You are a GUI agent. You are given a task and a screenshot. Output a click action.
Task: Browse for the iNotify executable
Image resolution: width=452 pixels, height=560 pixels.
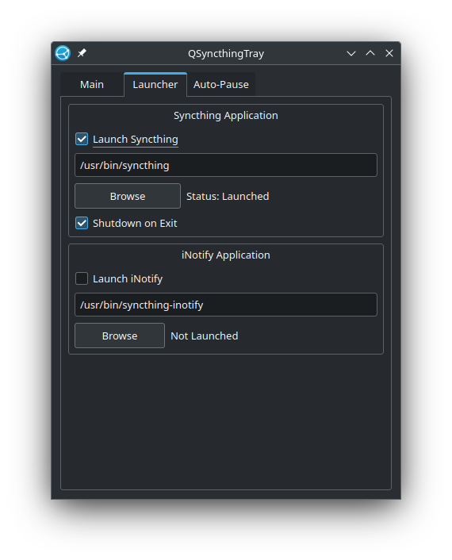tap(120, 336)
